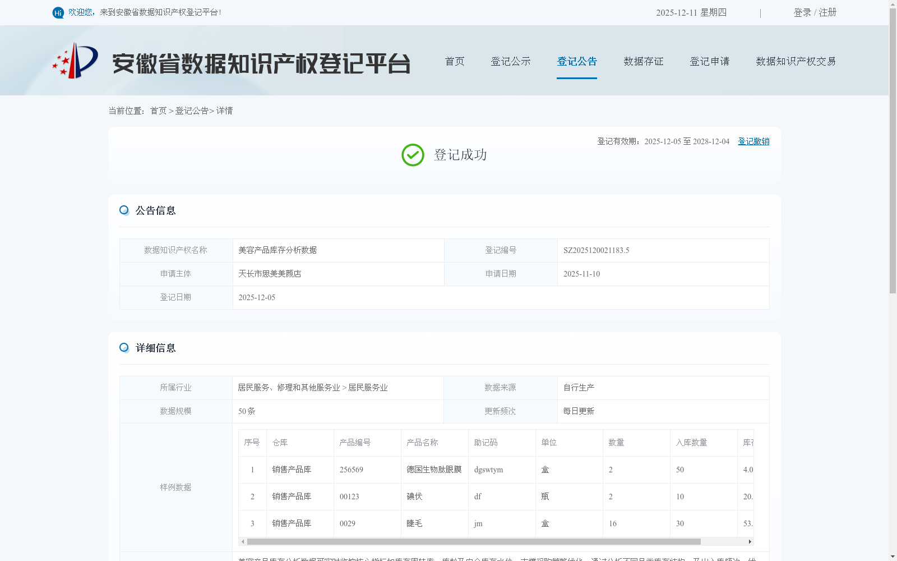The width and height of the screenshot is (897, 561).
Task: Click the 产品编号 column header
Action: (355, 443)
